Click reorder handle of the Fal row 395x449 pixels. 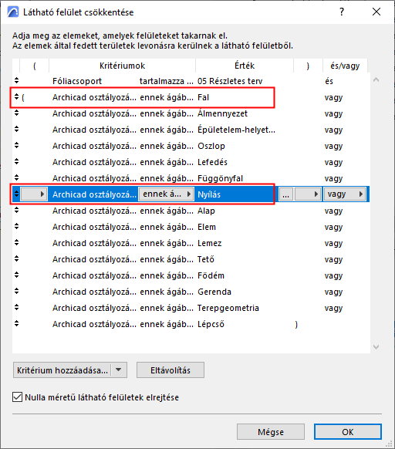[x=17, y=97]
